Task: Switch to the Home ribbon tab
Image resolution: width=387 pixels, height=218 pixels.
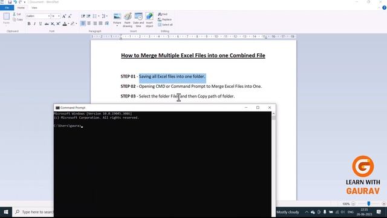Action: tap(21, 8)
